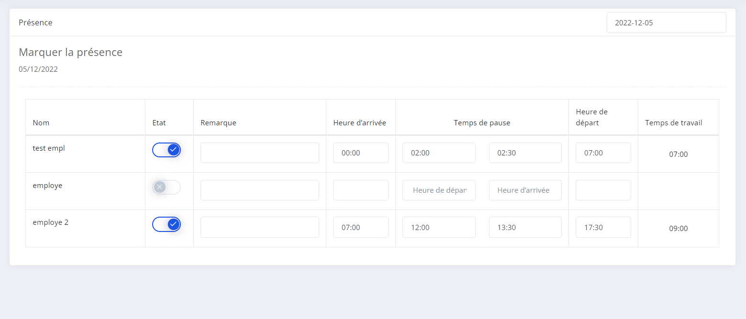This screenshot has width=746, height=319.
Task: Edit test empl arrival time 00:00
Action: coord(360,153)
